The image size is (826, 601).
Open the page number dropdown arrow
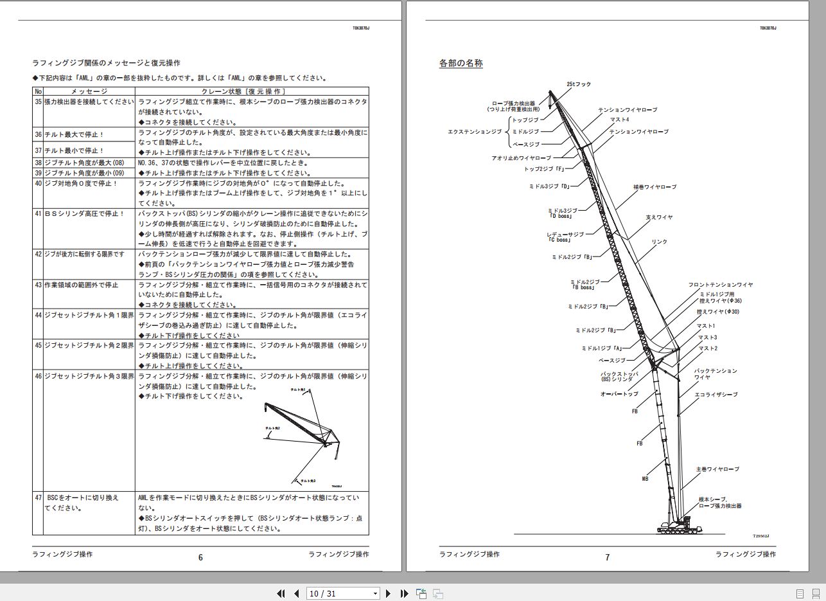click(376, 593)
